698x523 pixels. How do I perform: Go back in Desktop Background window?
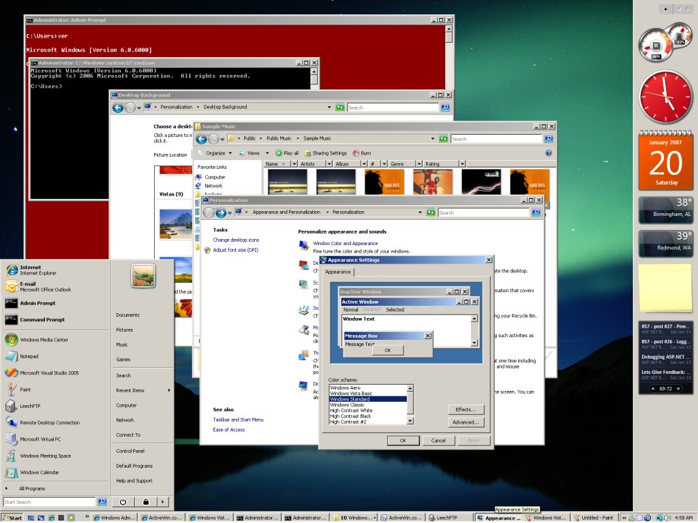[x=118, y=108]
